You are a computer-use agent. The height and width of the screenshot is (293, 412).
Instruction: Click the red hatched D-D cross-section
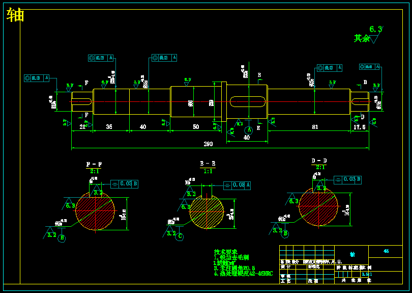coord(318,206)
